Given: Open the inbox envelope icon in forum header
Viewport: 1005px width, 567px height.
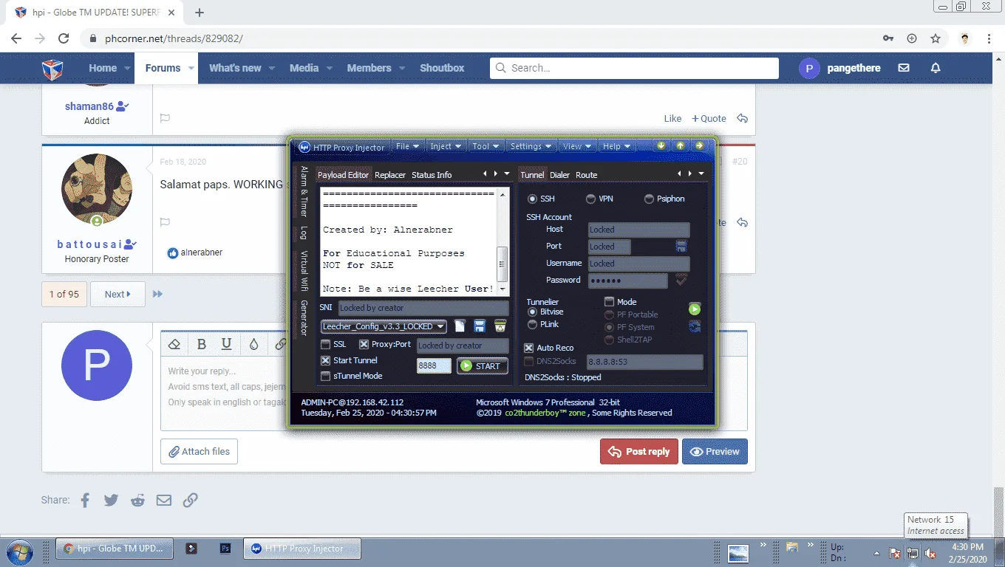Looking at the screenshot, I should click(x=904, y=68).
